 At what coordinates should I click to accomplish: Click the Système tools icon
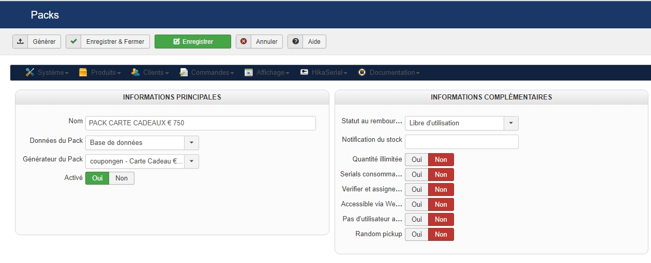[30, 72]
